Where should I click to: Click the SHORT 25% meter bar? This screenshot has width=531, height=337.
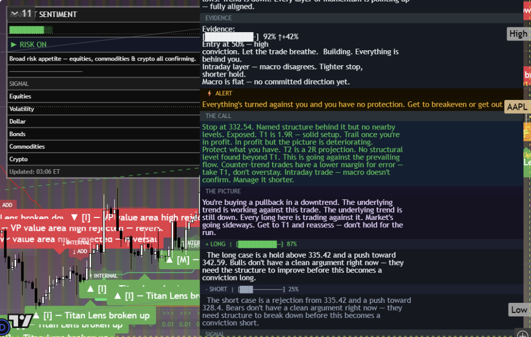pyautogui.click(x=261, y=289)
